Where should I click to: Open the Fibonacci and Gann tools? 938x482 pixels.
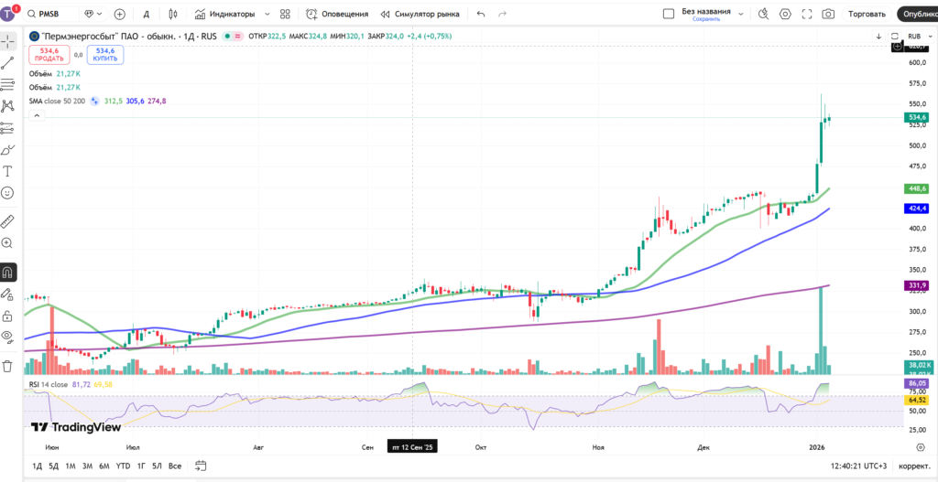coord(8,84)
